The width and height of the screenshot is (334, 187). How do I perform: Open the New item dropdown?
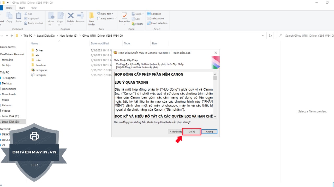pos(106,14)
